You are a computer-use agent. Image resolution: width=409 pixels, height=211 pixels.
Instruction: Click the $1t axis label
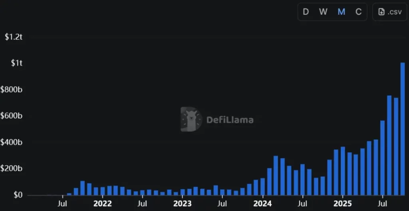pyautogui.click(x=17, y=63)
